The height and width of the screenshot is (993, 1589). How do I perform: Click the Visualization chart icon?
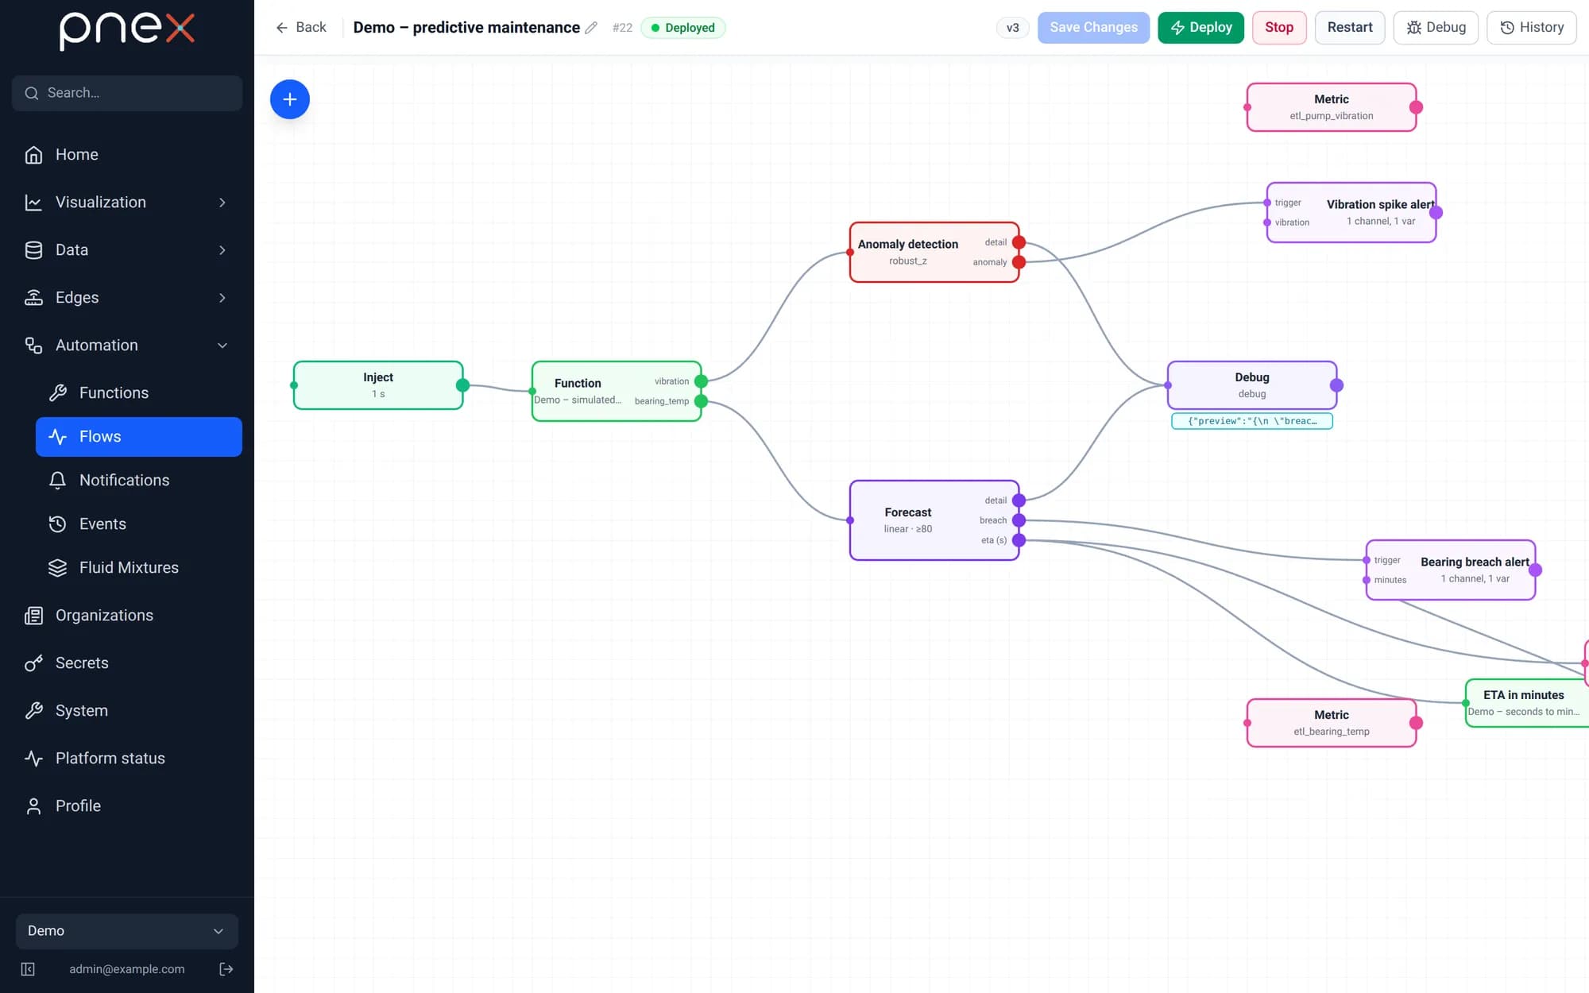pyautogui.click(x=33, y=202)
